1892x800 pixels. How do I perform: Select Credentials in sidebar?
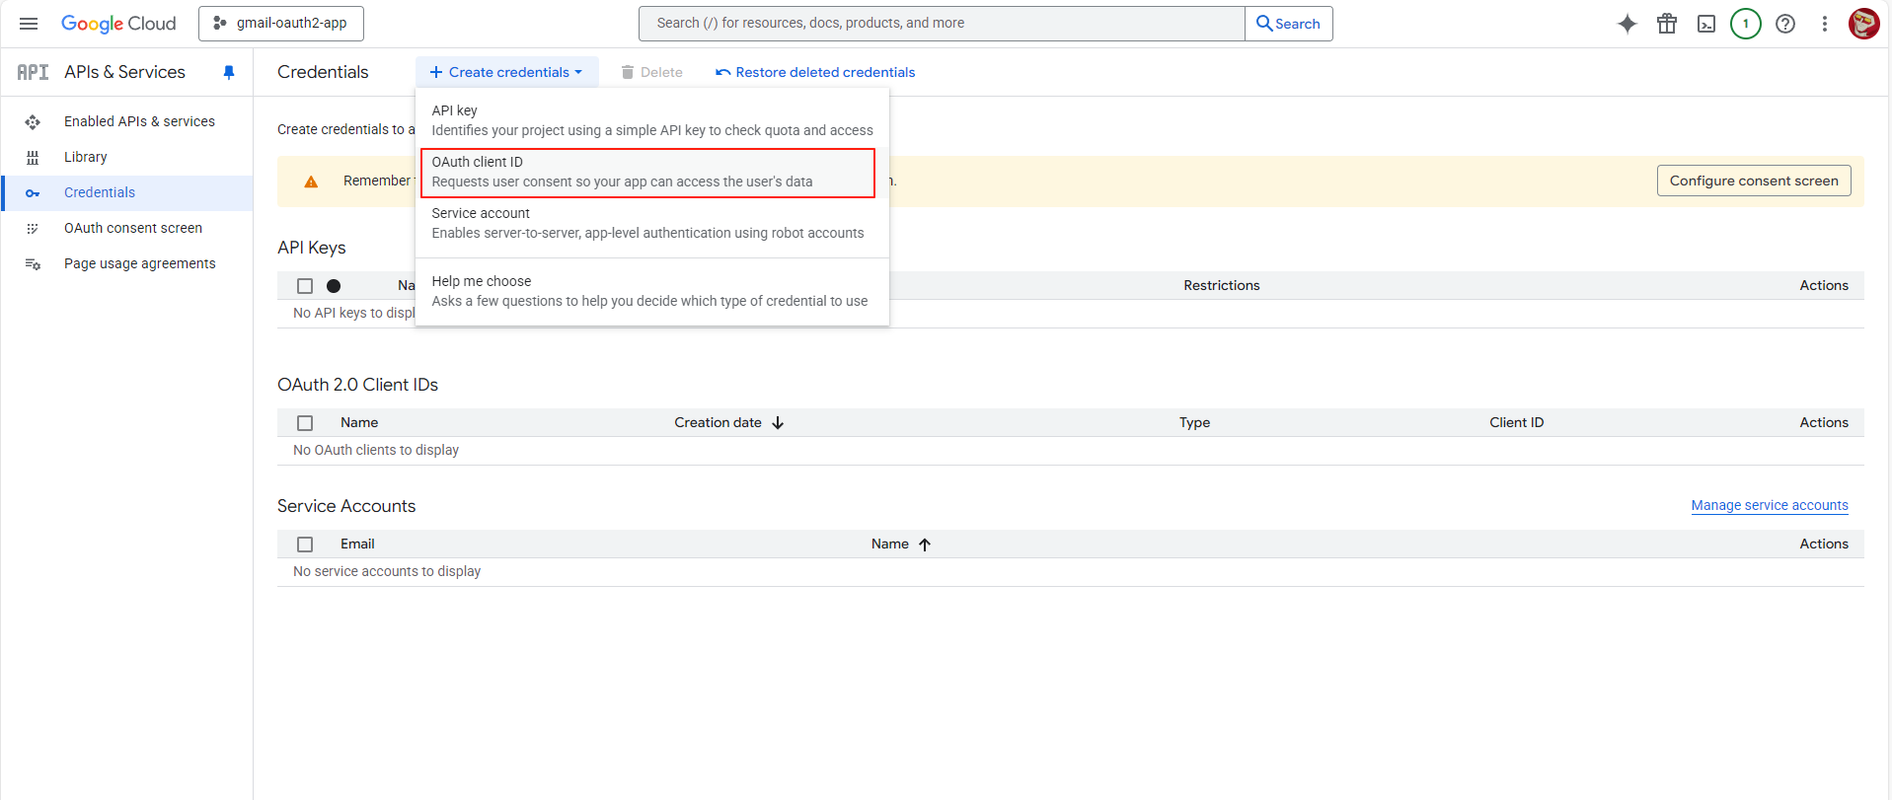click(127, 192)
